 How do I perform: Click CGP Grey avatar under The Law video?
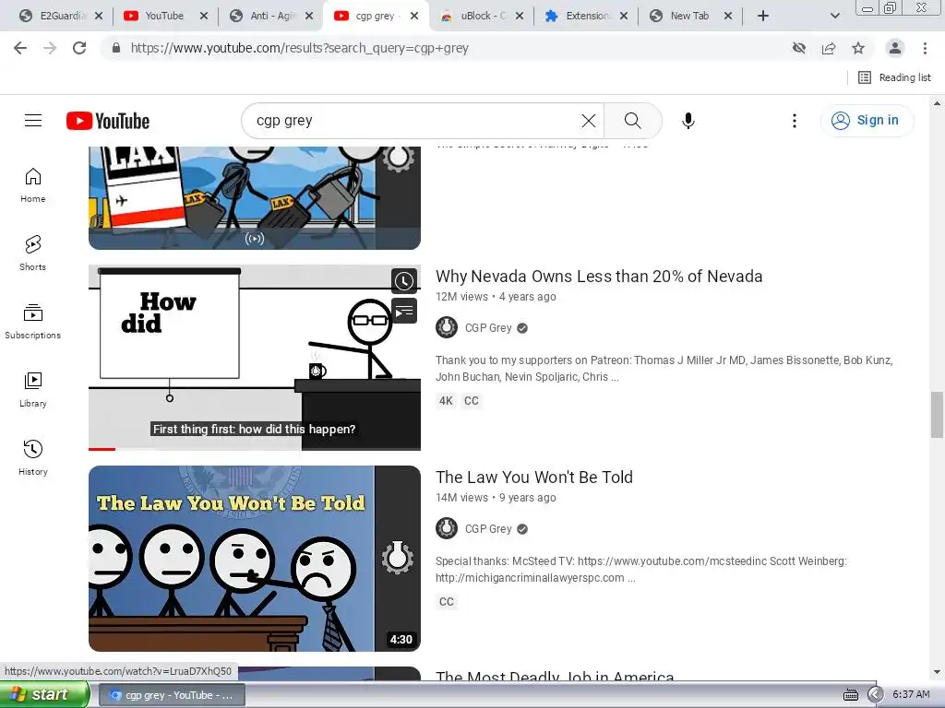click(447, 528)
